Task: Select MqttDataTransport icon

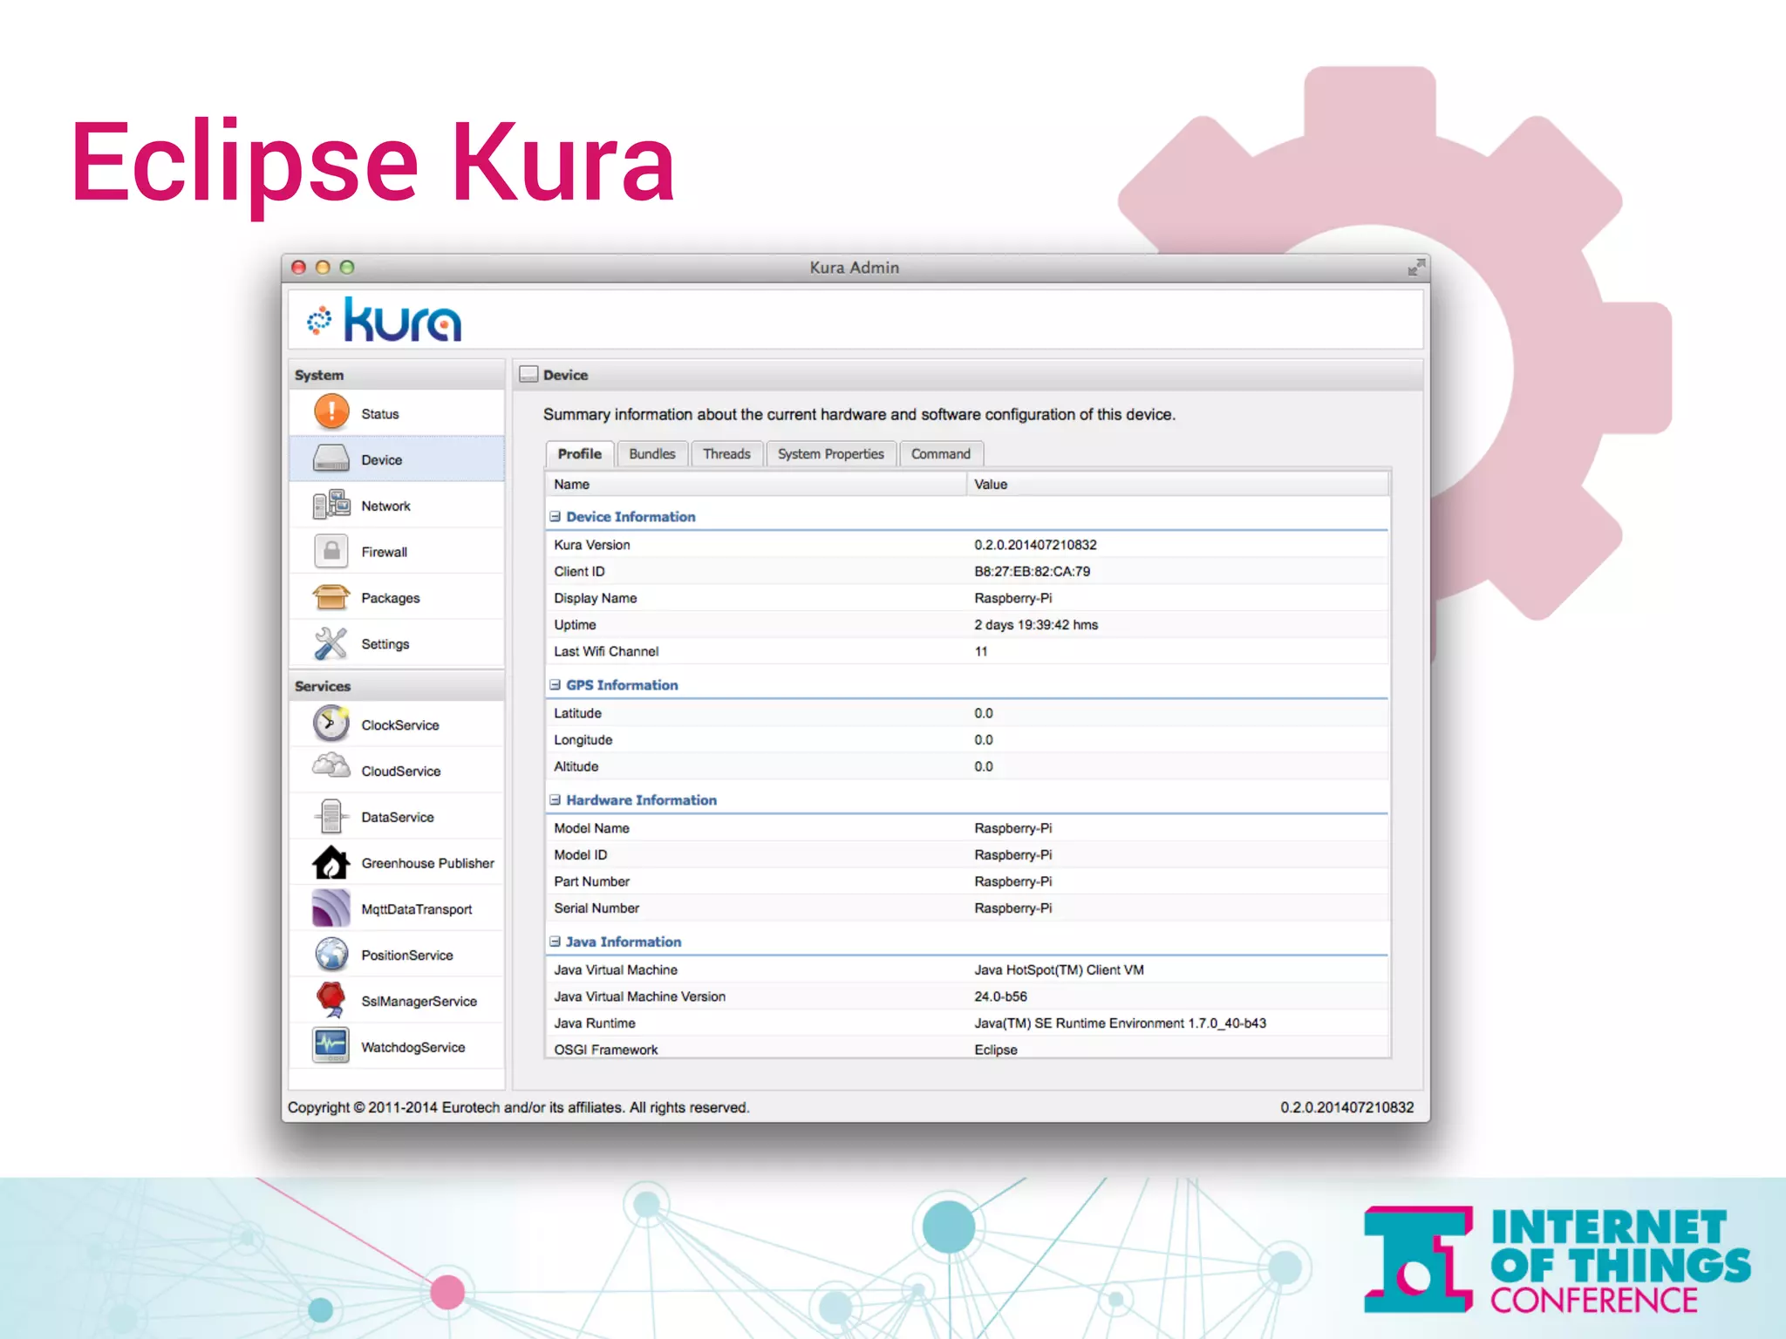Action: point(331,908)
